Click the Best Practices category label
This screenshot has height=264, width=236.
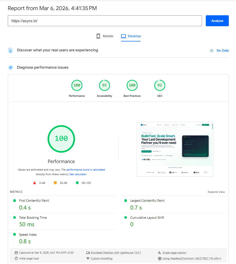132,96
